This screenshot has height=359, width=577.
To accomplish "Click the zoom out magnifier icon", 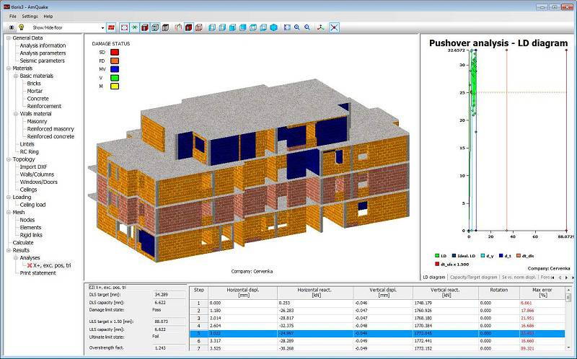I will (x=307, y=27).
